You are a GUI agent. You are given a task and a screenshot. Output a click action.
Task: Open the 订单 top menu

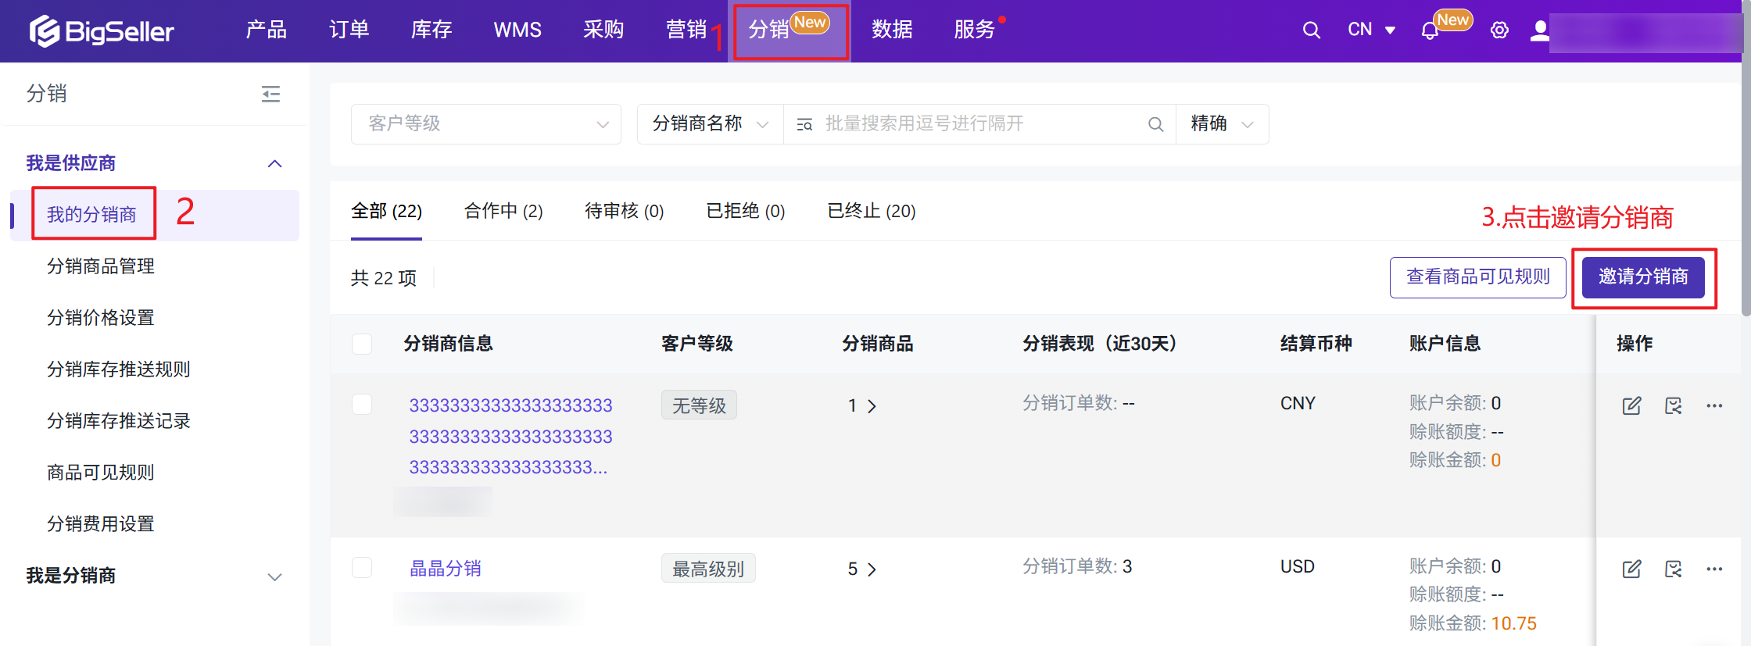tap(349, 30)
